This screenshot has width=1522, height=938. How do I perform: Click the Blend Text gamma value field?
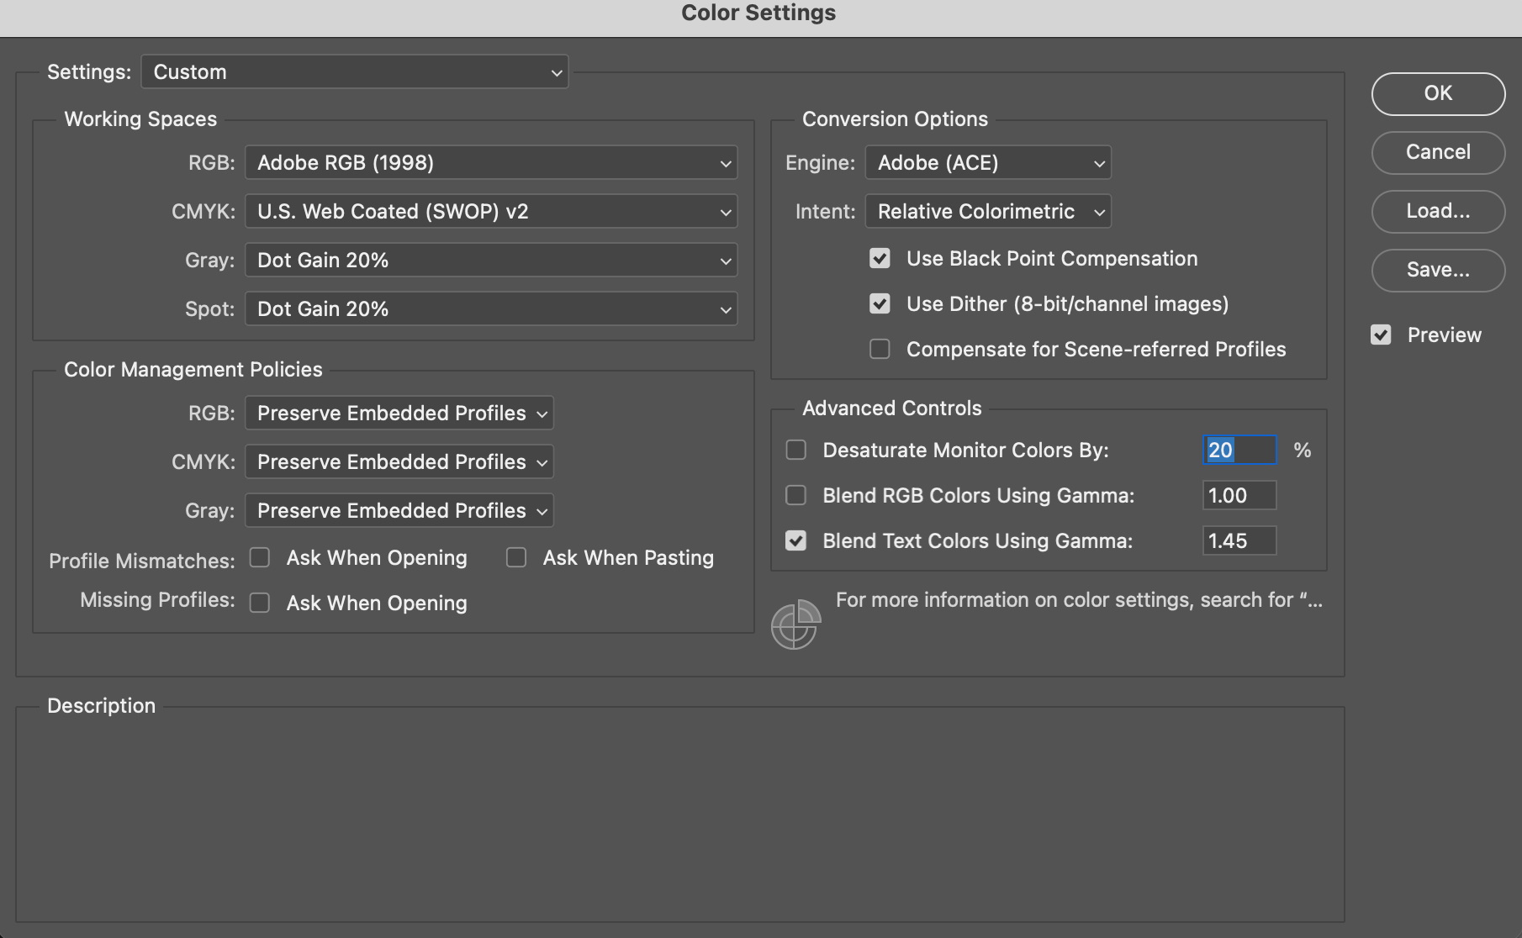click(1239, 540)
